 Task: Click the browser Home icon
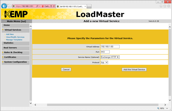(x=161, y=6)
